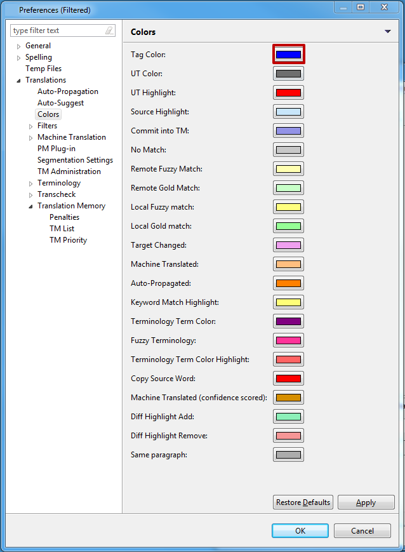
Task: Clear the filter text field icon
Action: [109, 30]
